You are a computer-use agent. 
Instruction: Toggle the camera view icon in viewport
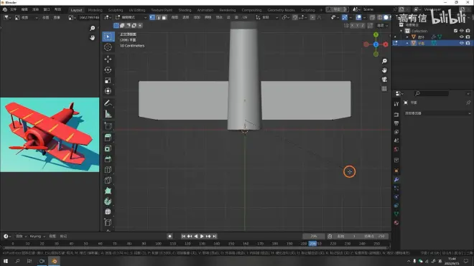384,80
